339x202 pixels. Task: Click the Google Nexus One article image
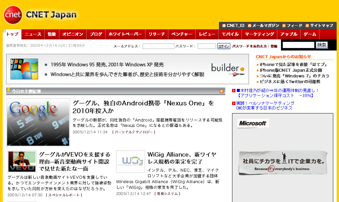point(38,123)
